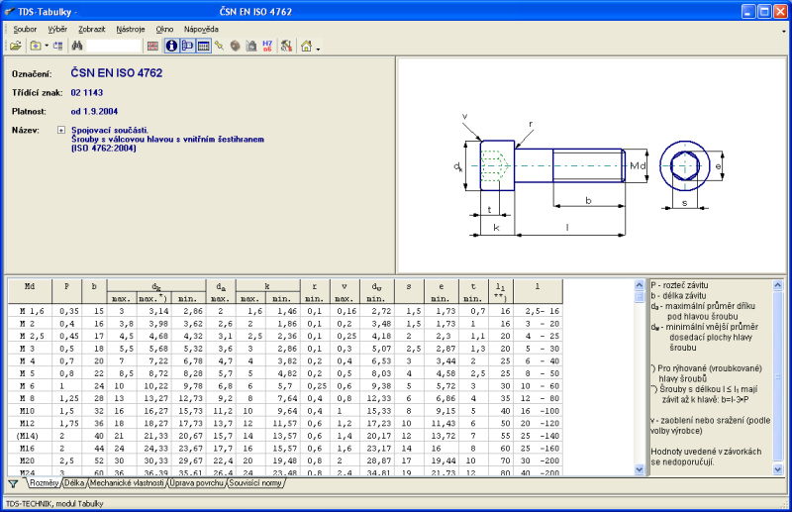This screenshot has height=512, width=792.
Task: Select the M10 row label
Action: click(x=27, y=411)
